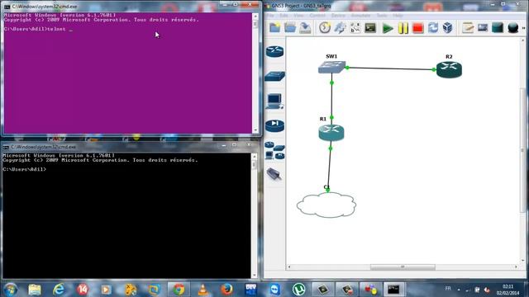This screenshot has height=297, width=529.
Task: Open the View menu in GNS3
Action: tap(298, 16)
